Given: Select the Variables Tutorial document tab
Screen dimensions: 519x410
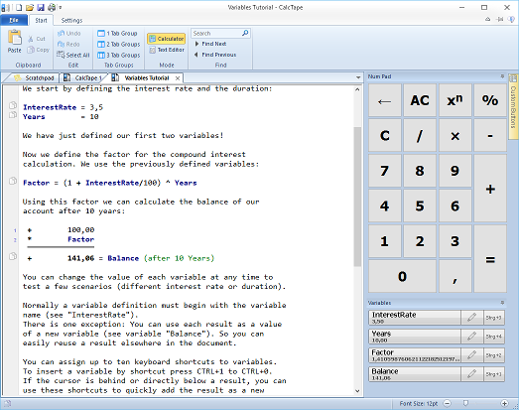Looking at the screenshot, I should 142,77.
